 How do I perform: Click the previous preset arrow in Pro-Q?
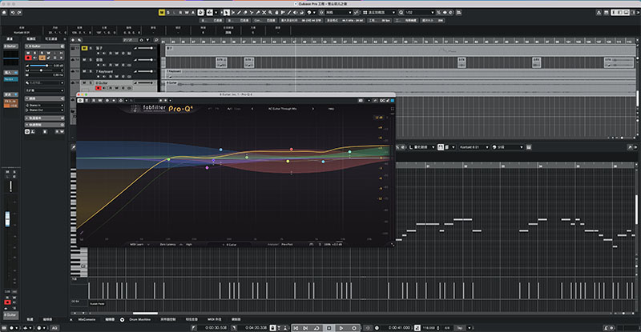pos(252,109)
